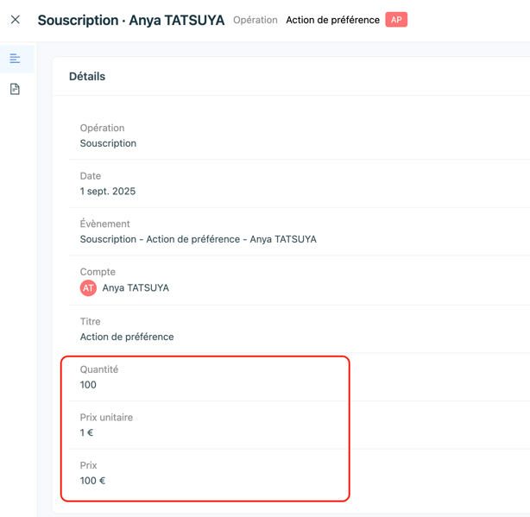Click the 'Prix unitaire' field label
Viewport: 530px width, 517px height.
point(107,417)
